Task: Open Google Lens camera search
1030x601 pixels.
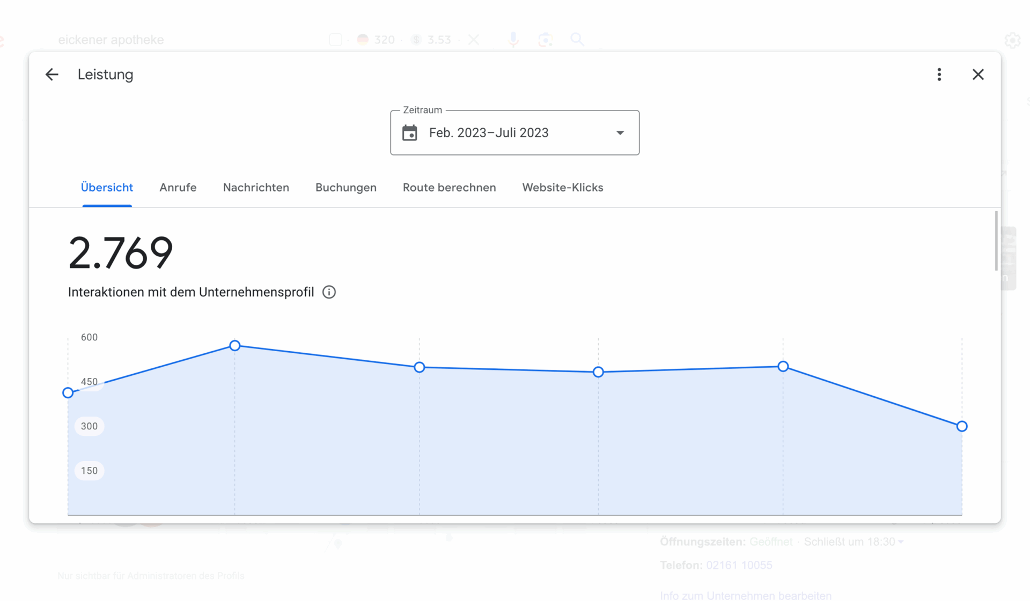Action: point(546,39)
